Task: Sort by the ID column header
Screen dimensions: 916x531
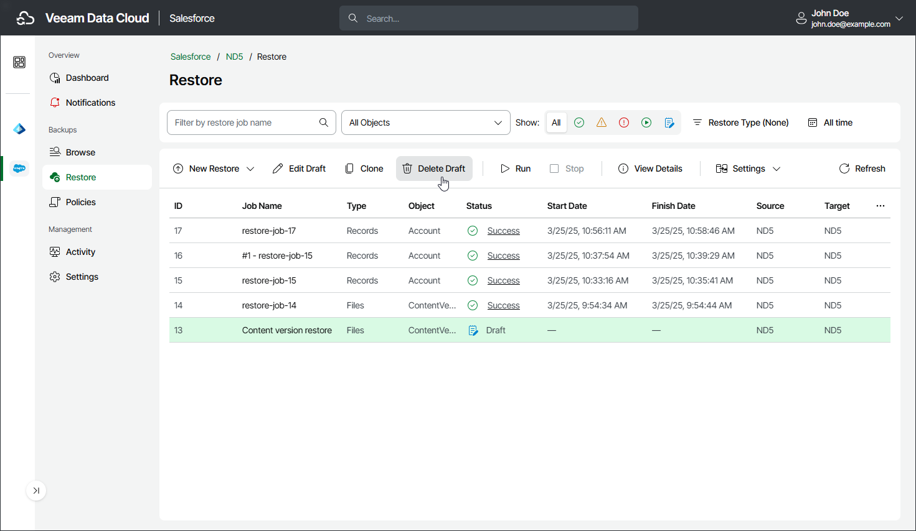Action: (x=178, y=206)
